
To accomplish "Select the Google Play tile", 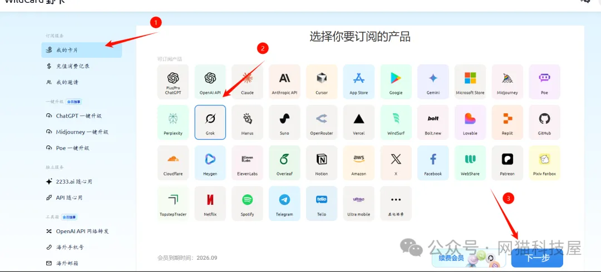I will 396,82.
